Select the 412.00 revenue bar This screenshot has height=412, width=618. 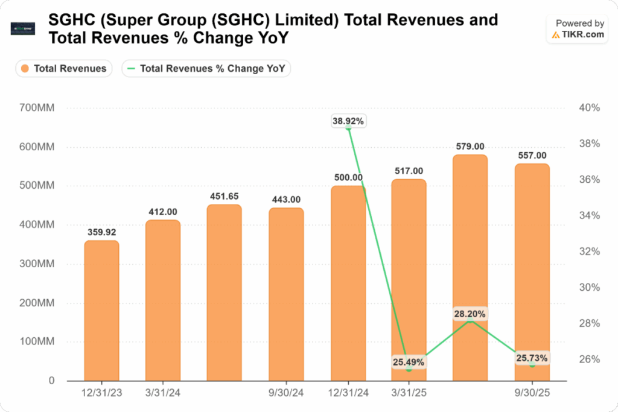(x=162, y=300)
